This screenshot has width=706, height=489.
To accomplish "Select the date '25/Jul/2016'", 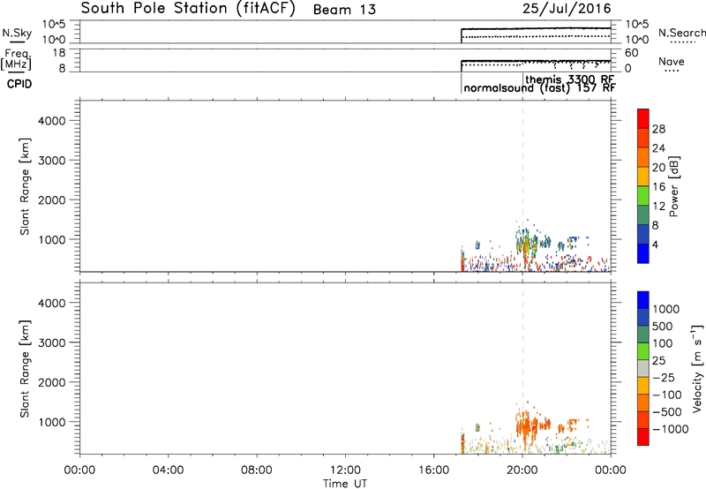I will coord(567,9).
